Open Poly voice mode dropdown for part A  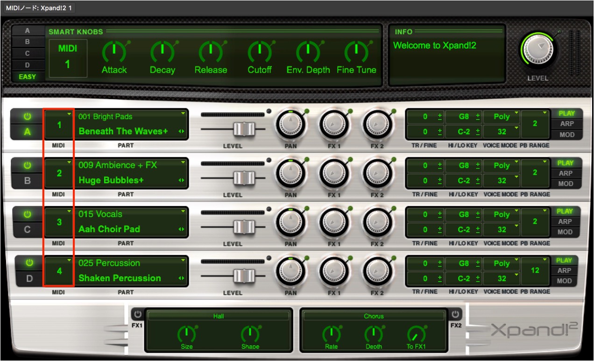pyautogui.click(x=502, y=117)
